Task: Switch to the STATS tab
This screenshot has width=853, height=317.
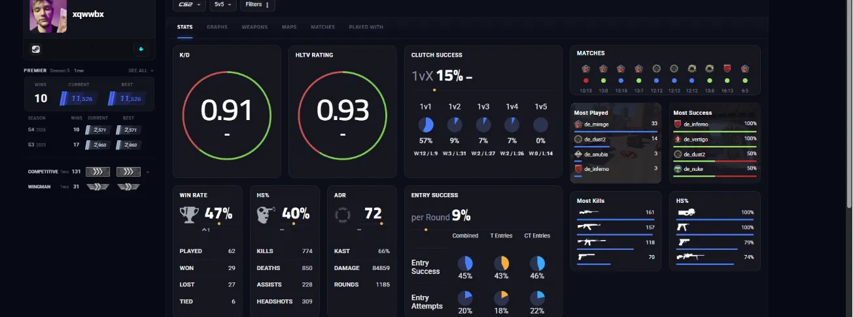Action: point(185,27)
